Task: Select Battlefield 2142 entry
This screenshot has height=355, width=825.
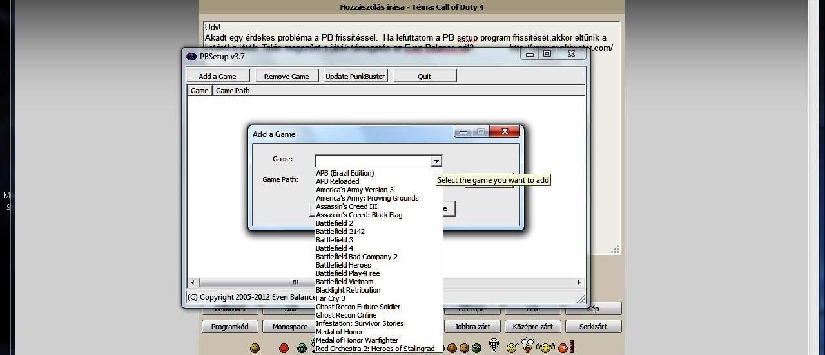Action: click(378, 232)
